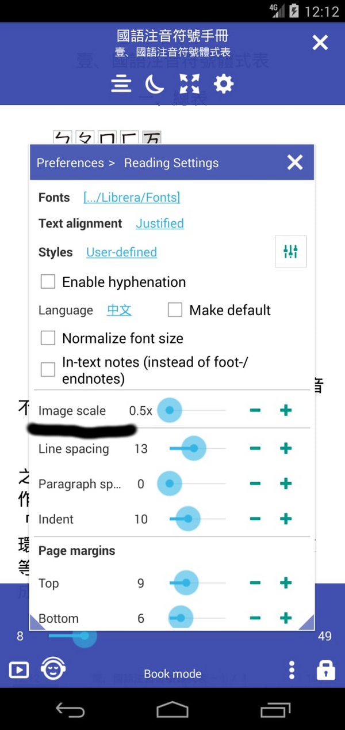This screenshot has height=730, width=345.
Task: Click the Image scale slider handle
Action: pyautogui.click(x=169, y=411)
